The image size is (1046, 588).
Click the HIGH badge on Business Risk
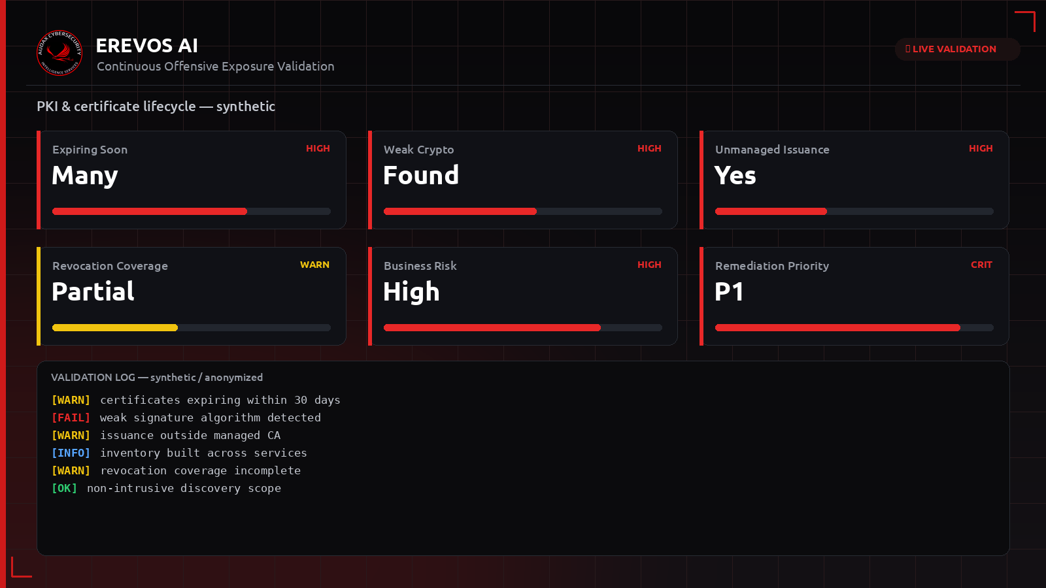click(x=649, y=265)
